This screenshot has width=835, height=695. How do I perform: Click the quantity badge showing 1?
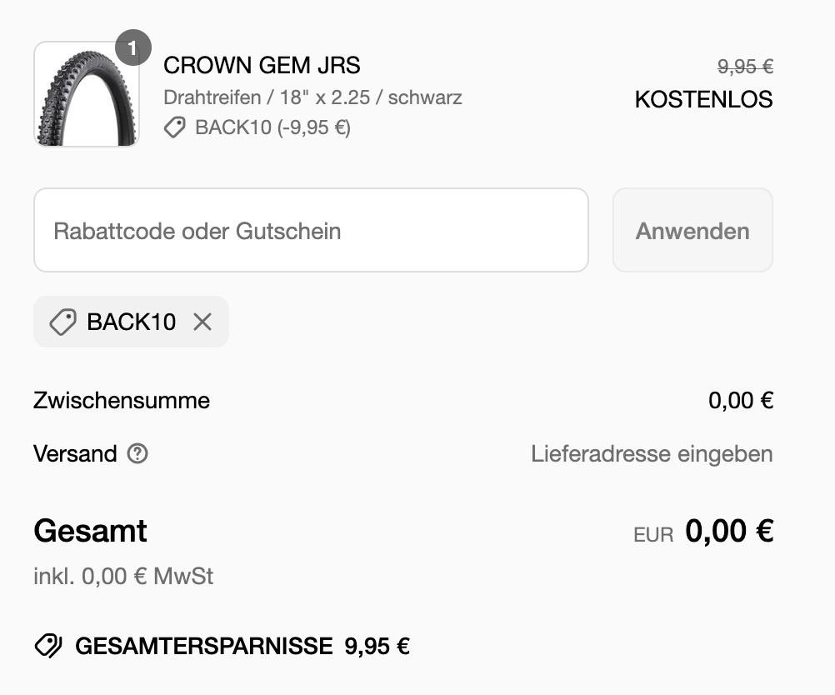132,47
